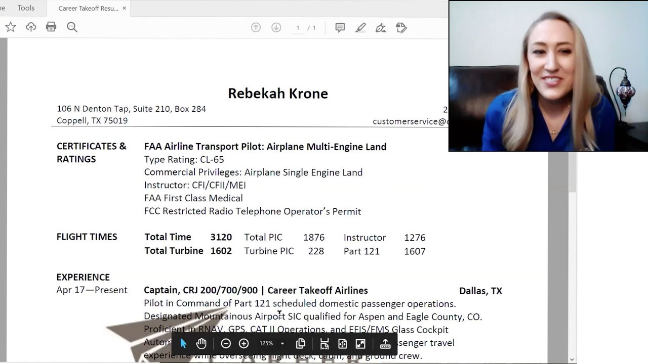Screen dimensions: 648x364
Task: Add a sticky note comment
Action: (340, 28)
